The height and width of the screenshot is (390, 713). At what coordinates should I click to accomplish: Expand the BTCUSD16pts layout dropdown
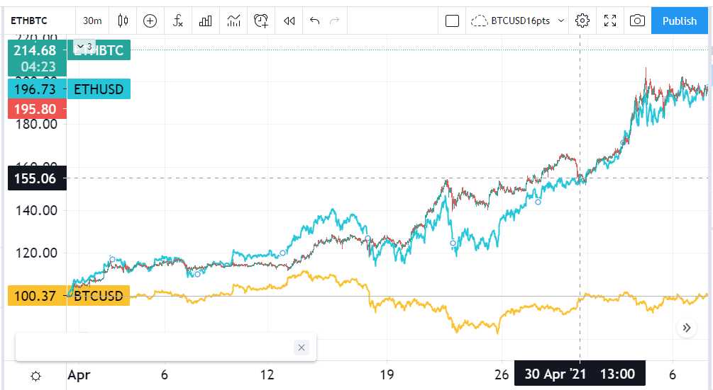561,21
